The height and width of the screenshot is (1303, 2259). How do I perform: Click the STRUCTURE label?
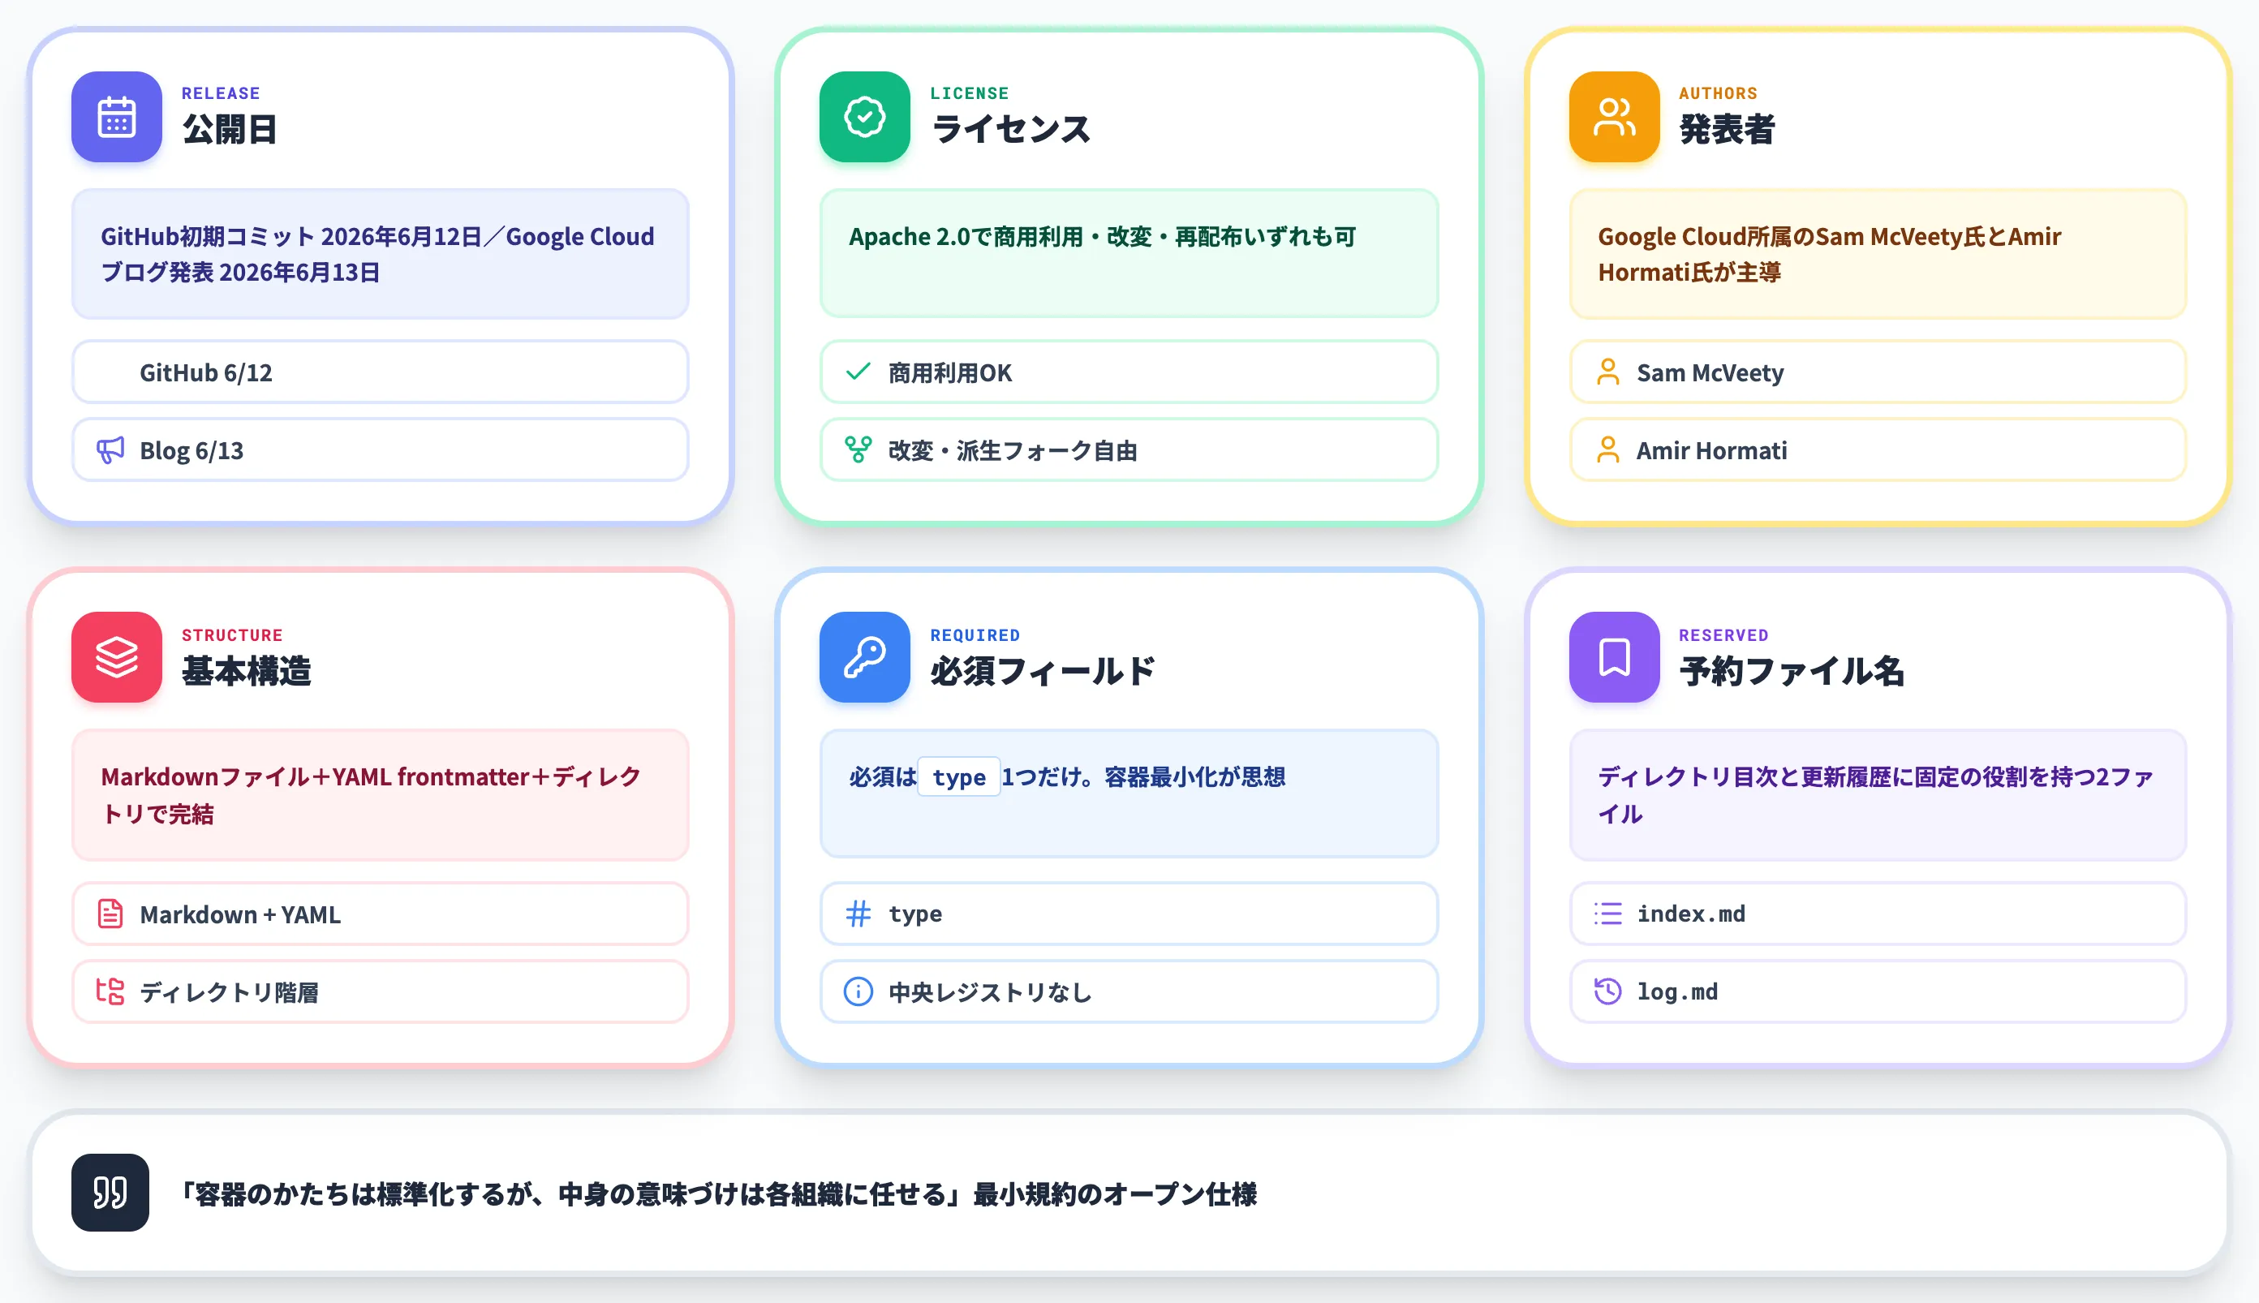[232, 634]
